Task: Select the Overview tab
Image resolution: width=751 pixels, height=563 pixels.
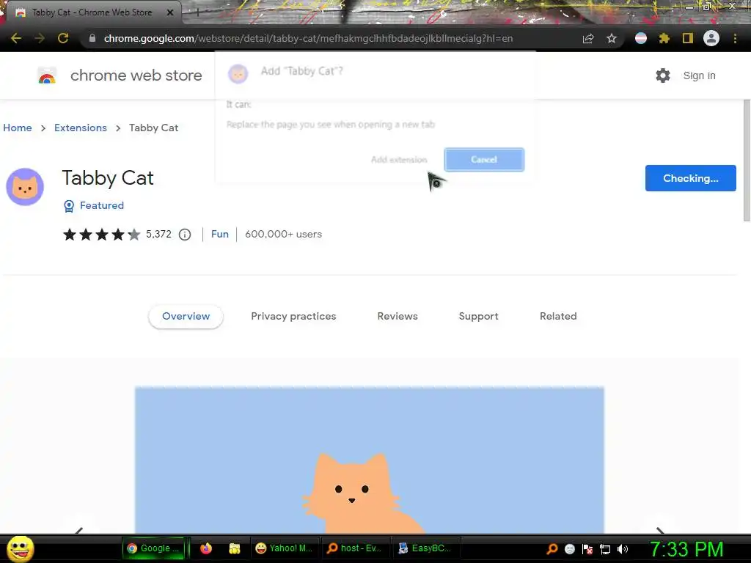Action: pos(186,316)
